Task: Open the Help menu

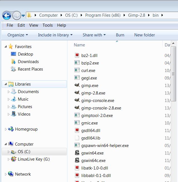Action: click(x=62, y=25)
